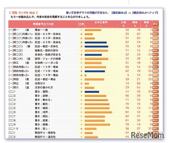Image resolution: width=169 pixels, height=143 pixels.
Task: Click the × mark in 段落分け row
Action: click(x=81, y=83)
